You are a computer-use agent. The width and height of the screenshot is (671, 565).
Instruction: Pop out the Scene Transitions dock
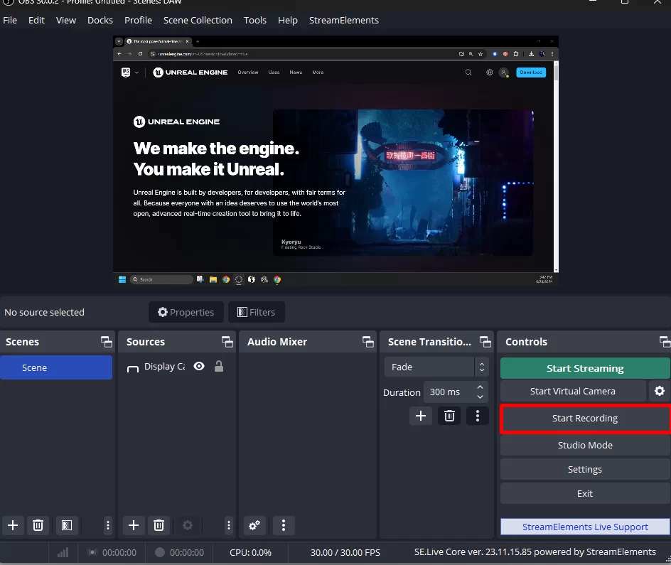(x=485, y=342)
